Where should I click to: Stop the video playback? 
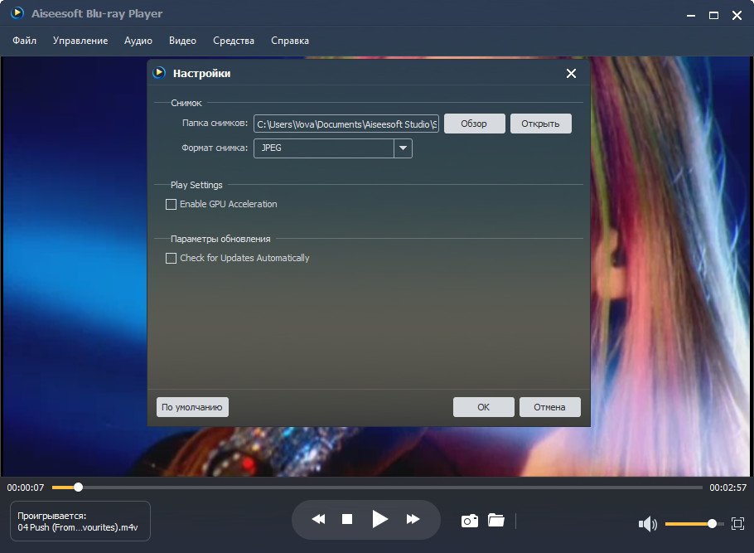(347, 520)
